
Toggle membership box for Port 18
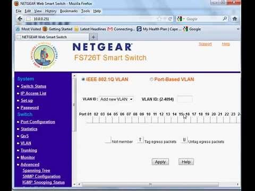tap(200, 120)
